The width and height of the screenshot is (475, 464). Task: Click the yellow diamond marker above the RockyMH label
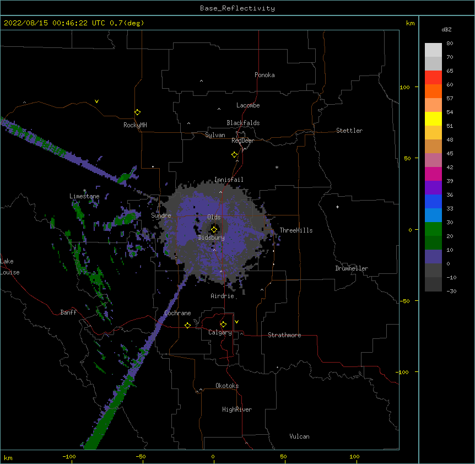tap(137, 112)
